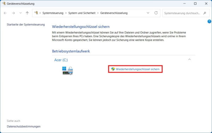Open Datenschutzbestimmungen link

coord(24,126)
